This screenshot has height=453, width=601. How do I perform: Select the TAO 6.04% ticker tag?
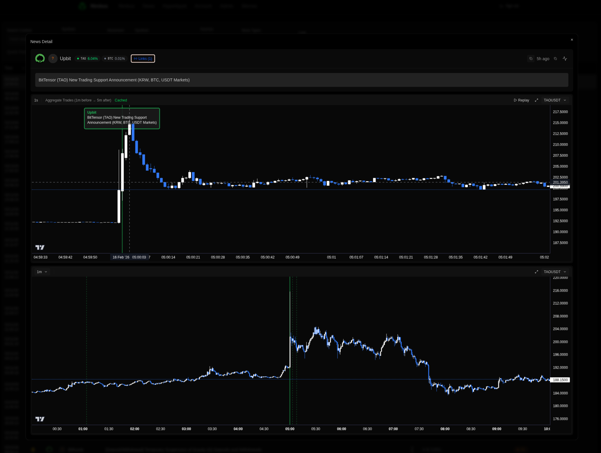pyautogui.click(x=87, y=59)
